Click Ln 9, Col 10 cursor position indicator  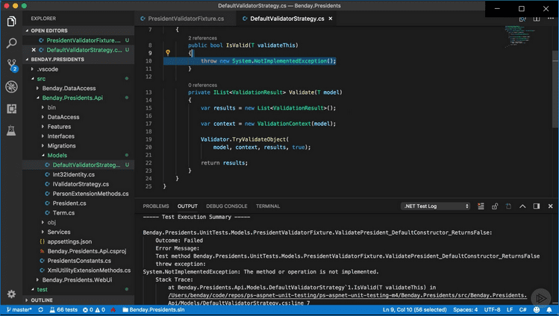pyautogui.click(x=415, y=309)
